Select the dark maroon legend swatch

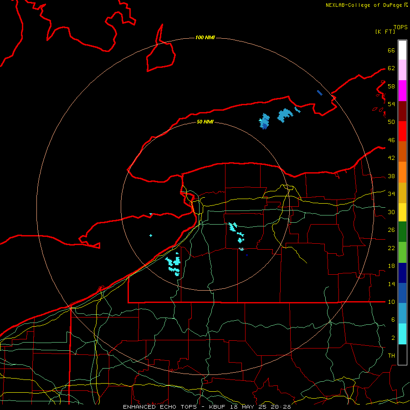point(402,111)
